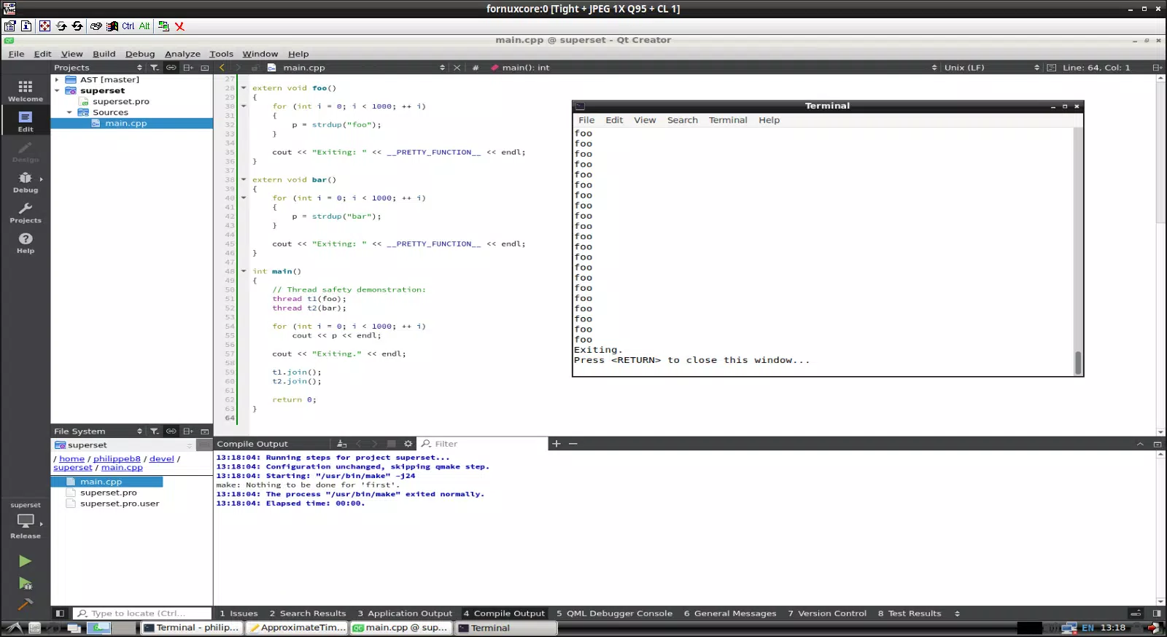Viewport: 1167px width, 637px height.
Task: Switch to 3 Application Output pane
Action: point(405,614)
